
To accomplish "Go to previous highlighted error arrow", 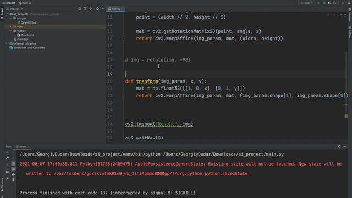I will (340, 14).
